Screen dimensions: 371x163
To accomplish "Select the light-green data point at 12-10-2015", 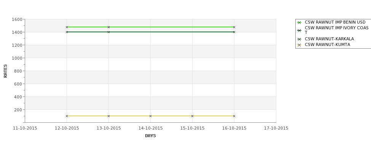I will [x=67, y=27].
